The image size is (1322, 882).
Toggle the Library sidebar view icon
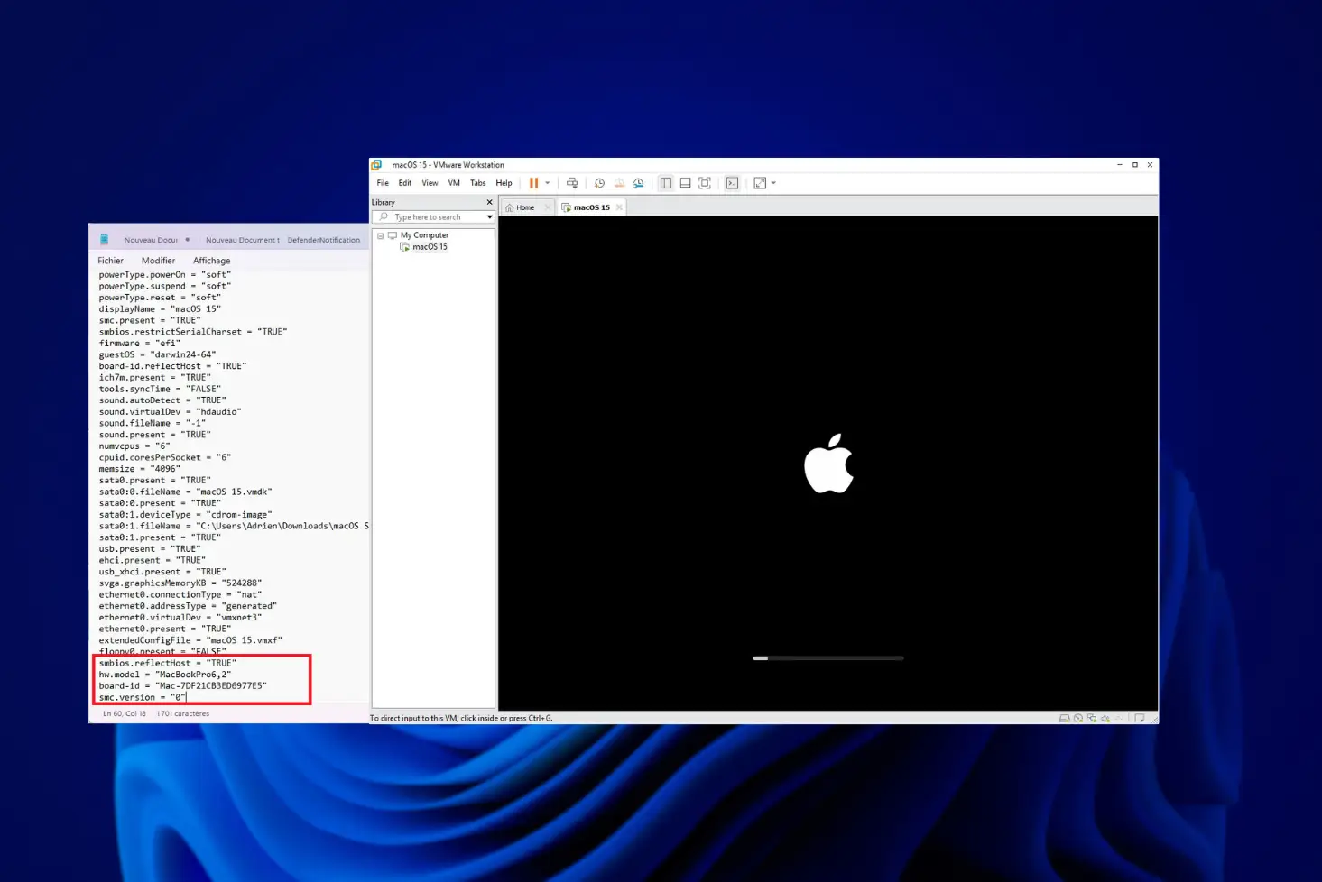(666, 183)
